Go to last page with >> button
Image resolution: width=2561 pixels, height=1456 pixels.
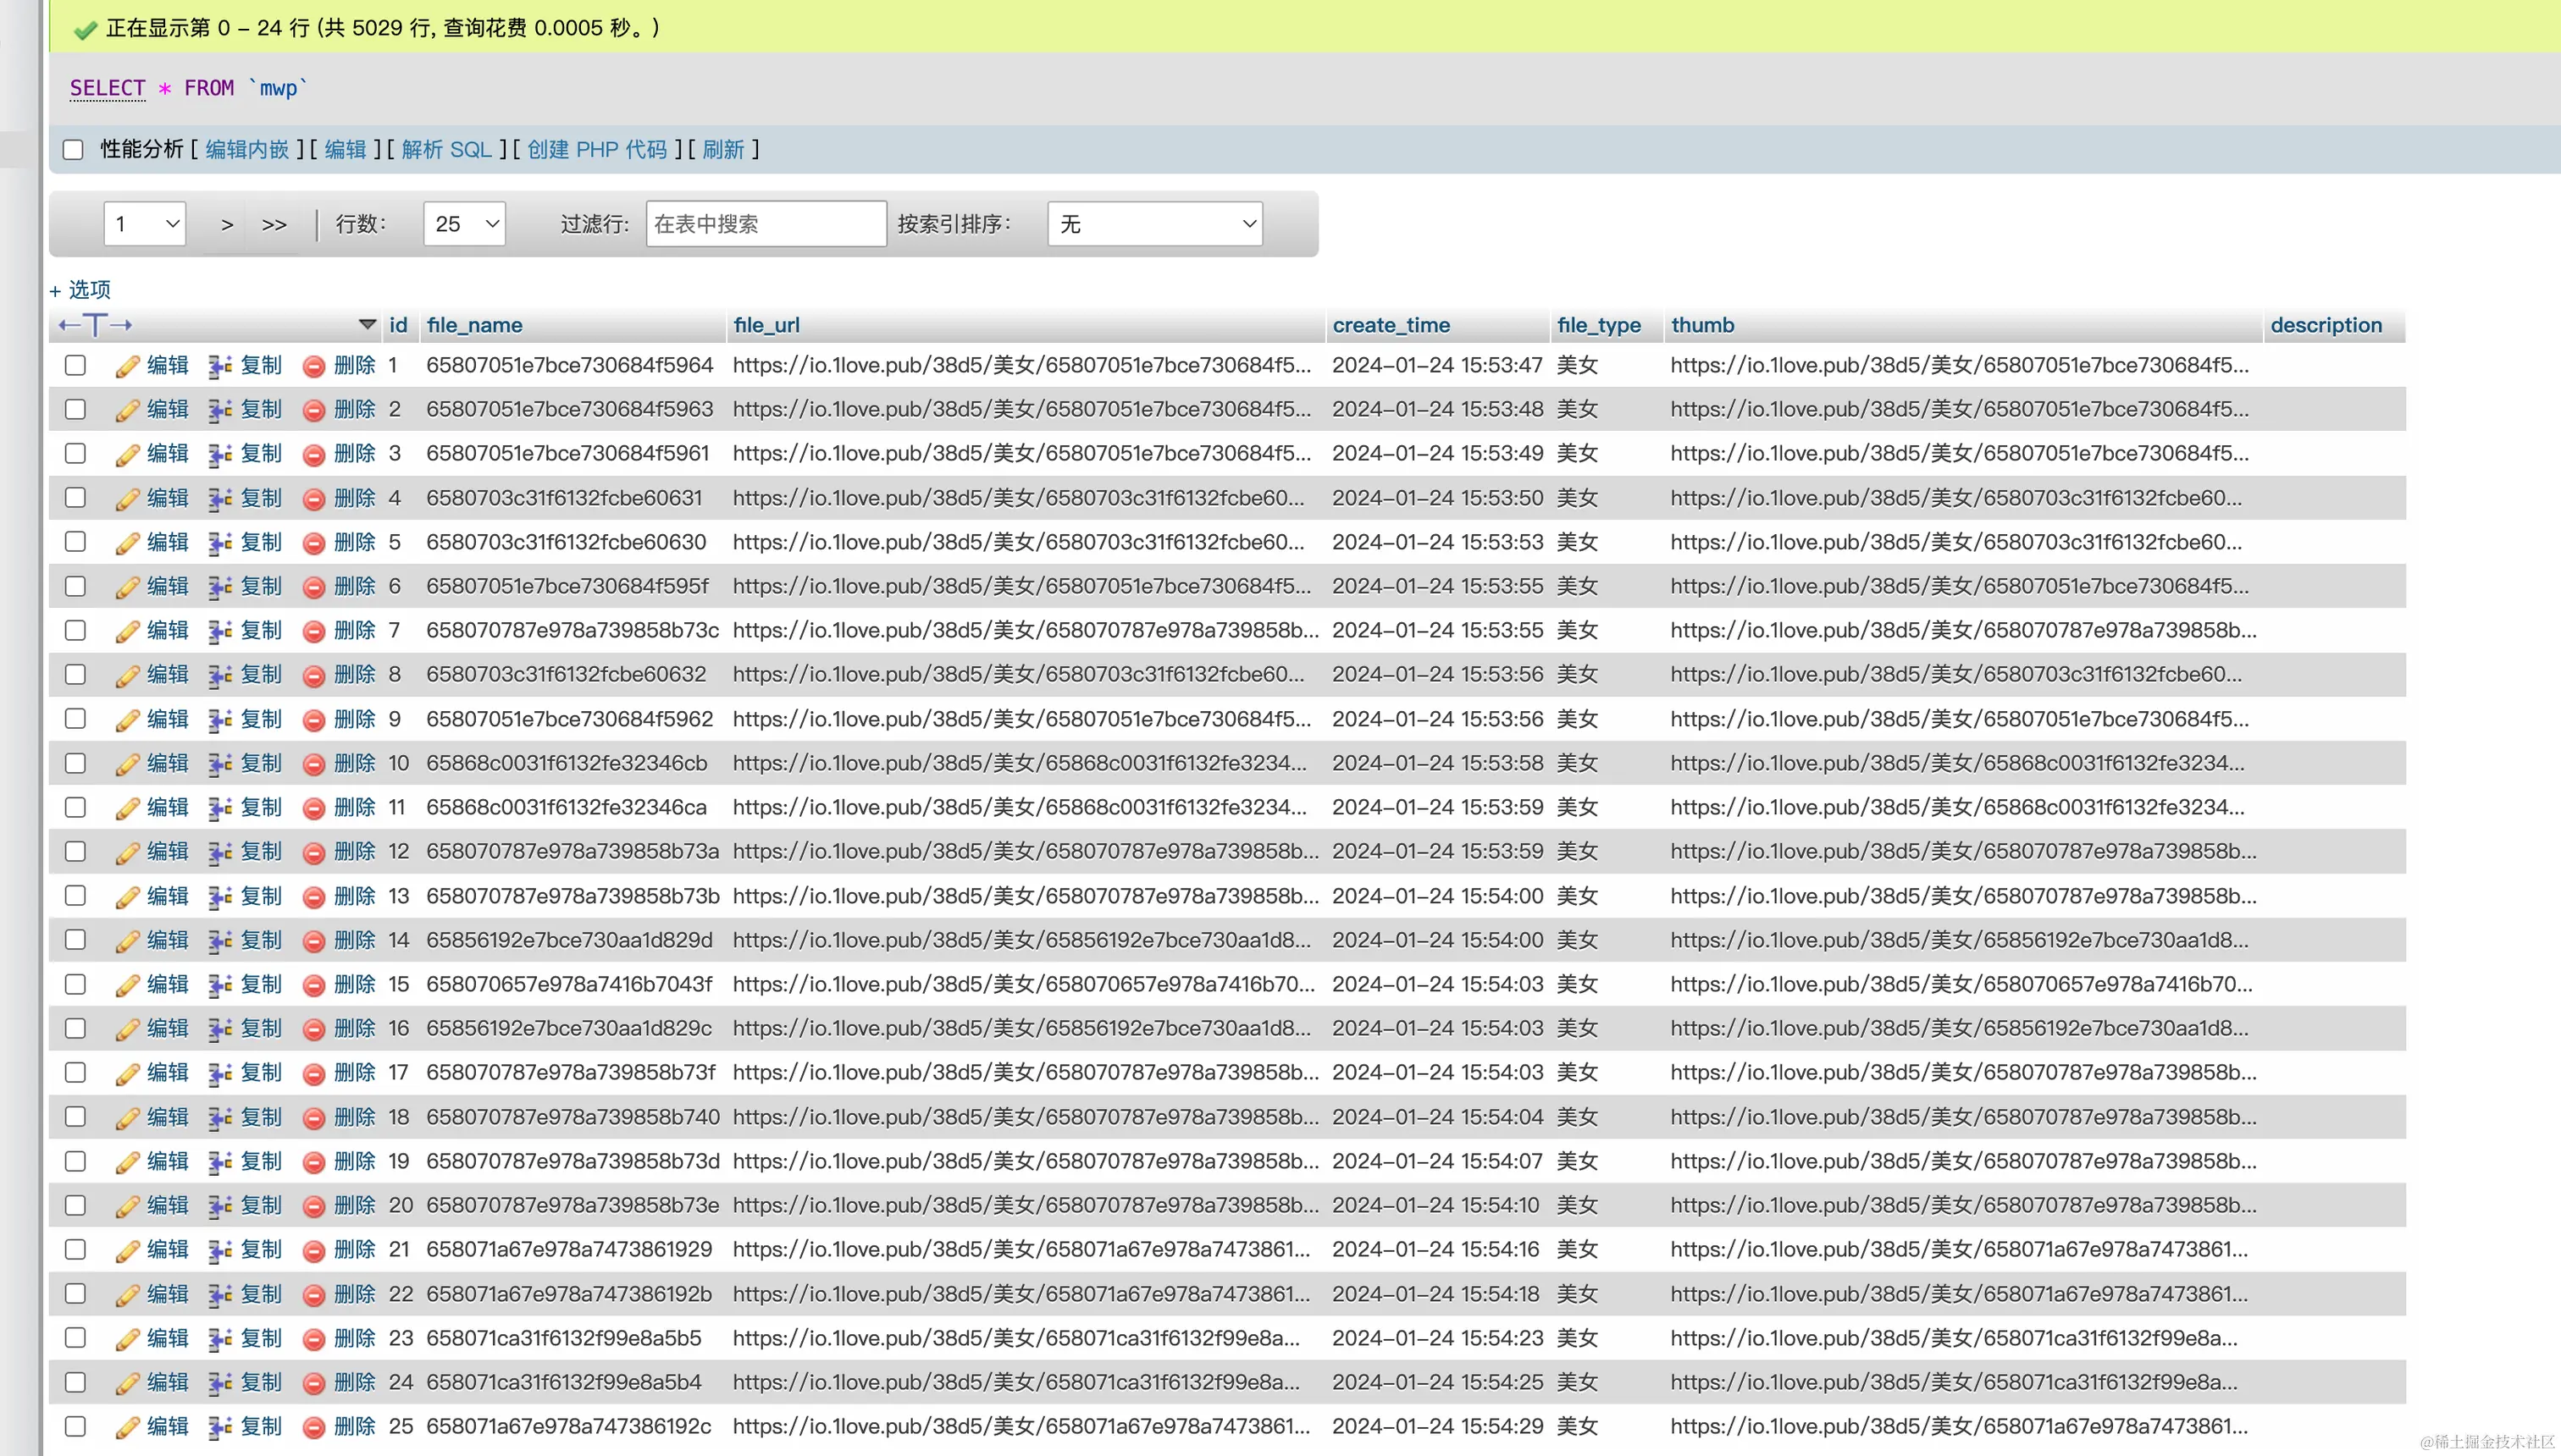274,225
